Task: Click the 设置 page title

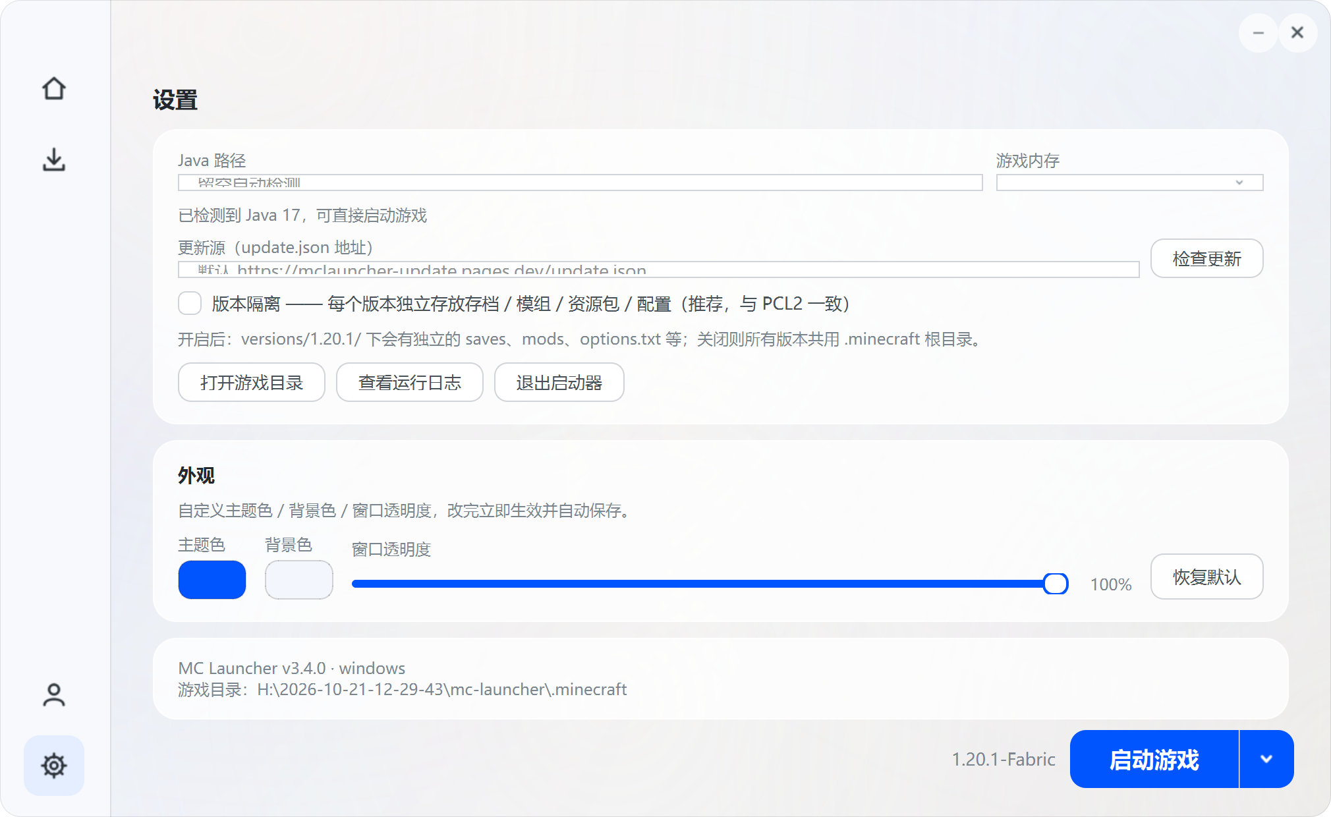Action: pyautogui.click(x=175, y=100)
